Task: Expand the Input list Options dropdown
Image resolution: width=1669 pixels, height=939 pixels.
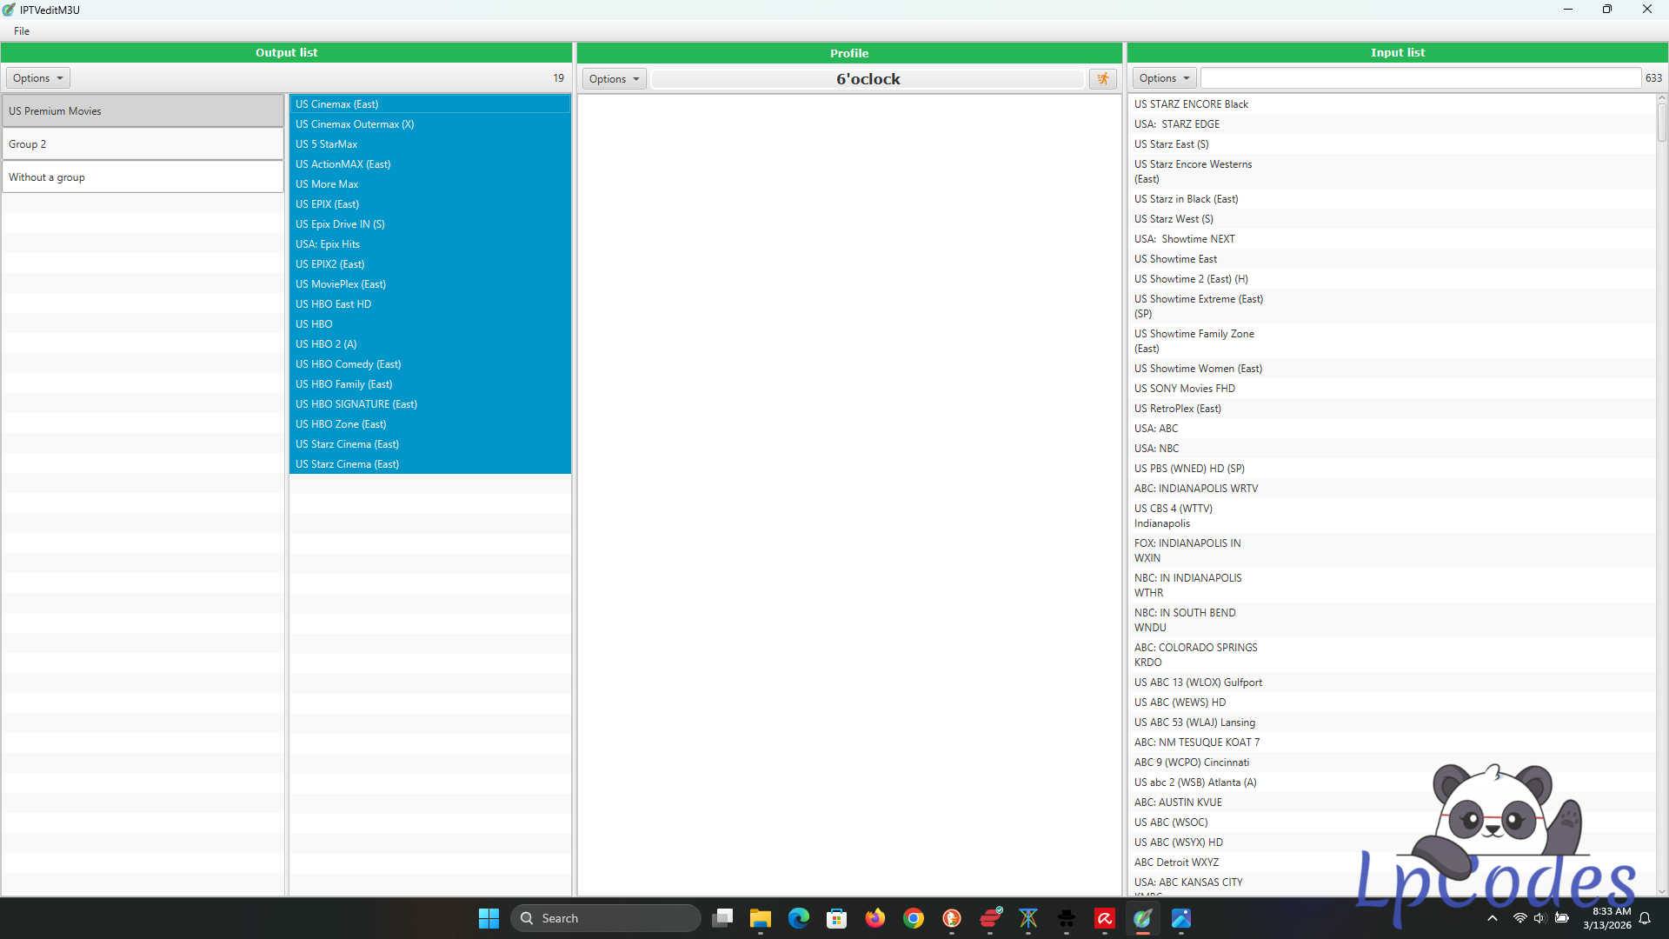Action: pyautogui.click(x=1164, y=78)
